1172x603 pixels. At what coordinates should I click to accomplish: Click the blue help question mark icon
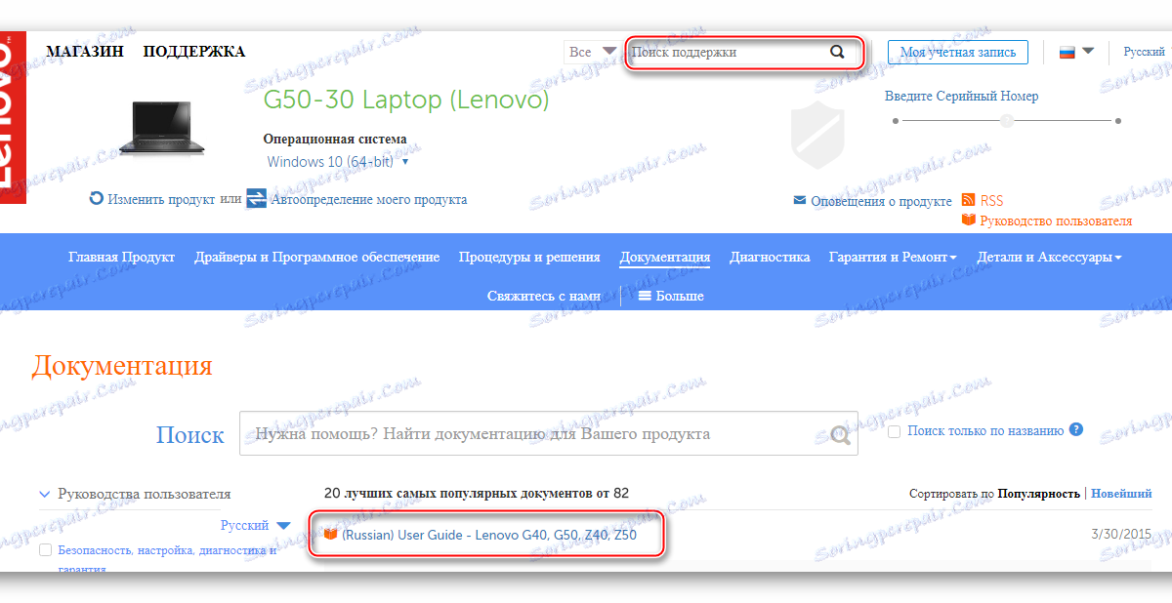[x=1076, y=429]
